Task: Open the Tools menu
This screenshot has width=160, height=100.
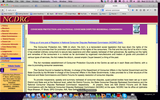Action: 55,1
